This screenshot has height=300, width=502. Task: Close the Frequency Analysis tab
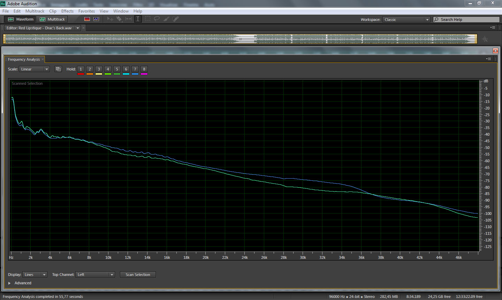[x=43, y=59]
